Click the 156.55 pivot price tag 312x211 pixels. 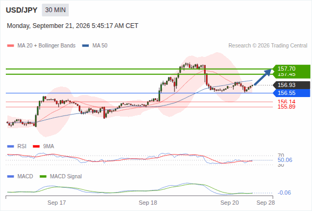tap(291, 93)
